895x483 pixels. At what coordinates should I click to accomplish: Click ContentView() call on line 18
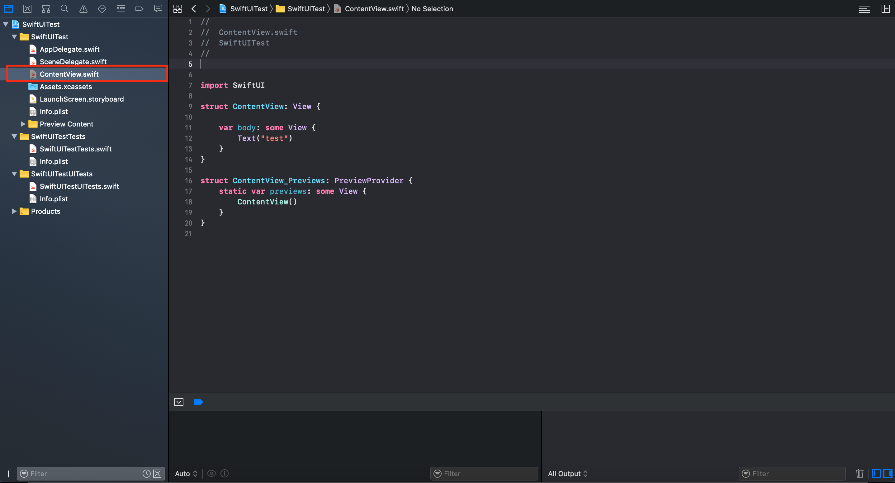point(267,202)
